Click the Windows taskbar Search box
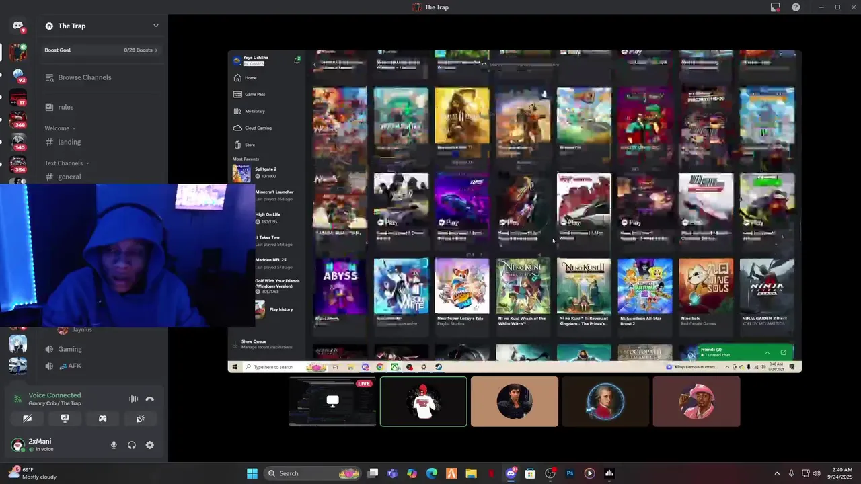861x484 pixels. 312,473
